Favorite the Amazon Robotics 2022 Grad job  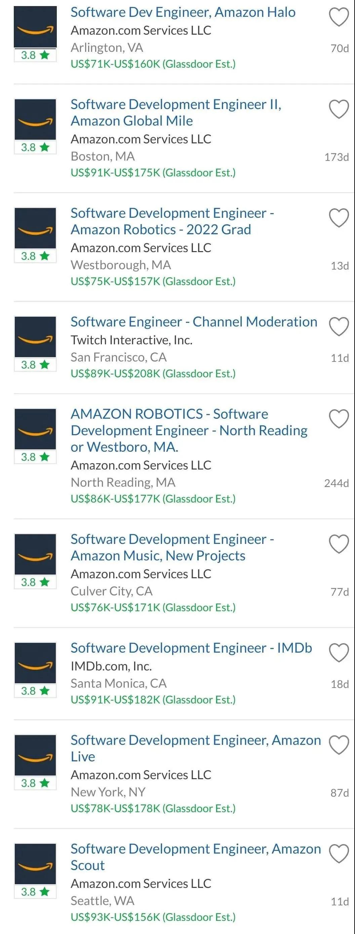[x=339, y=218]
